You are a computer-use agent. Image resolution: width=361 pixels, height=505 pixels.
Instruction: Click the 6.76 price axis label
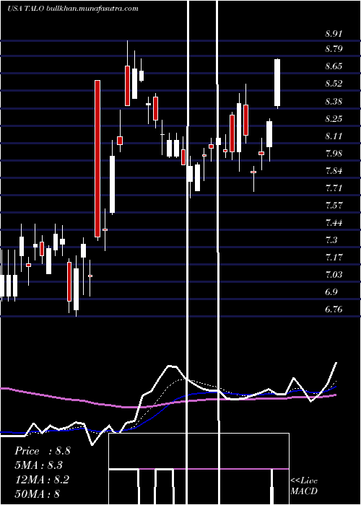pos(334,309)
